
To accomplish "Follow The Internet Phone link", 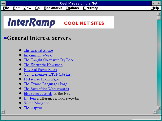I will coord(38,50).
